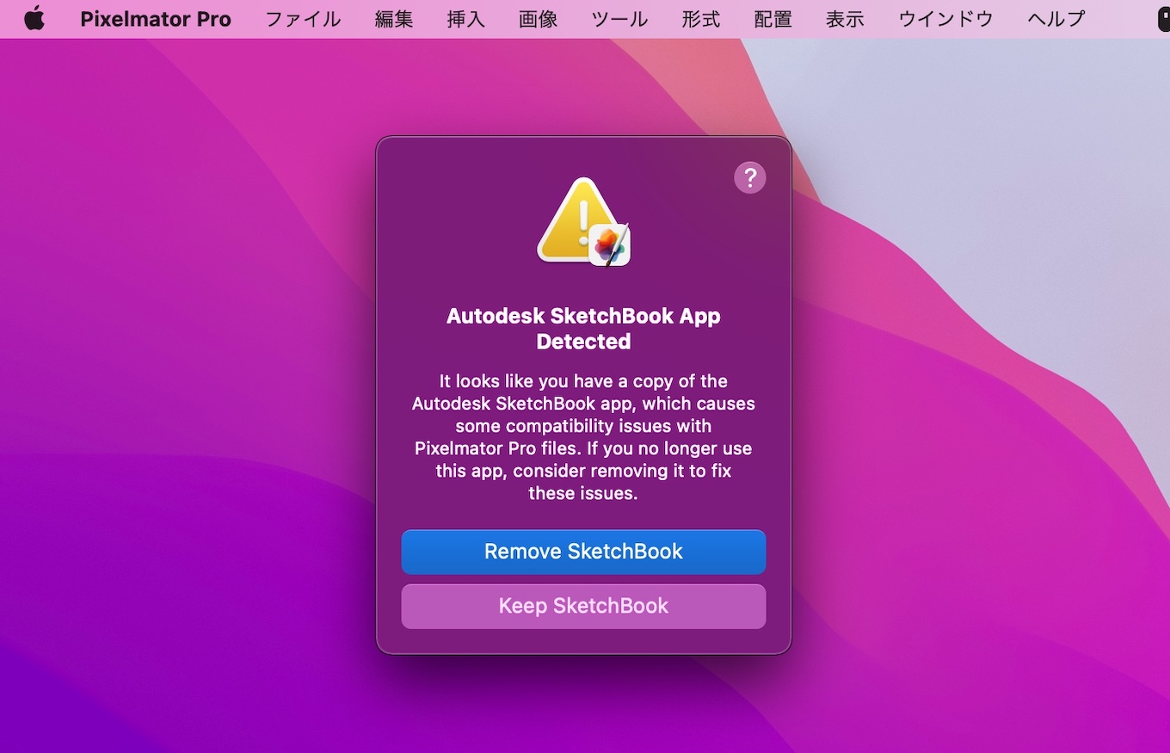Click the 'Autodesk SketchBook App Detected' heading
This screenshot has width=1170, height=753.
[x=583, y=329]
